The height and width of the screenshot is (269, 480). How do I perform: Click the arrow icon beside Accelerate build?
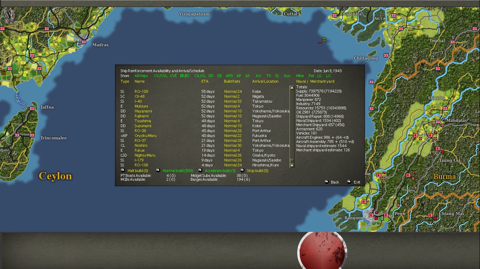click(x=200, y=170)
